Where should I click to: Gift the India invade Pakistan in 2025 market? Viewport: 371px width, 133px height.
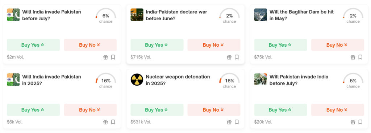click(105, 122)
